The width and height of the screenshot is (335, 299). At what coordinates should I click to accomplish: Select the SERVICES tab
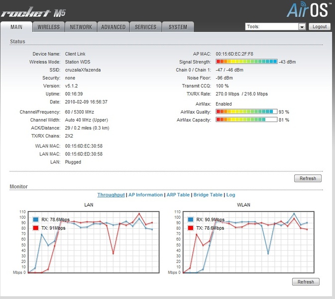point(146,27)
